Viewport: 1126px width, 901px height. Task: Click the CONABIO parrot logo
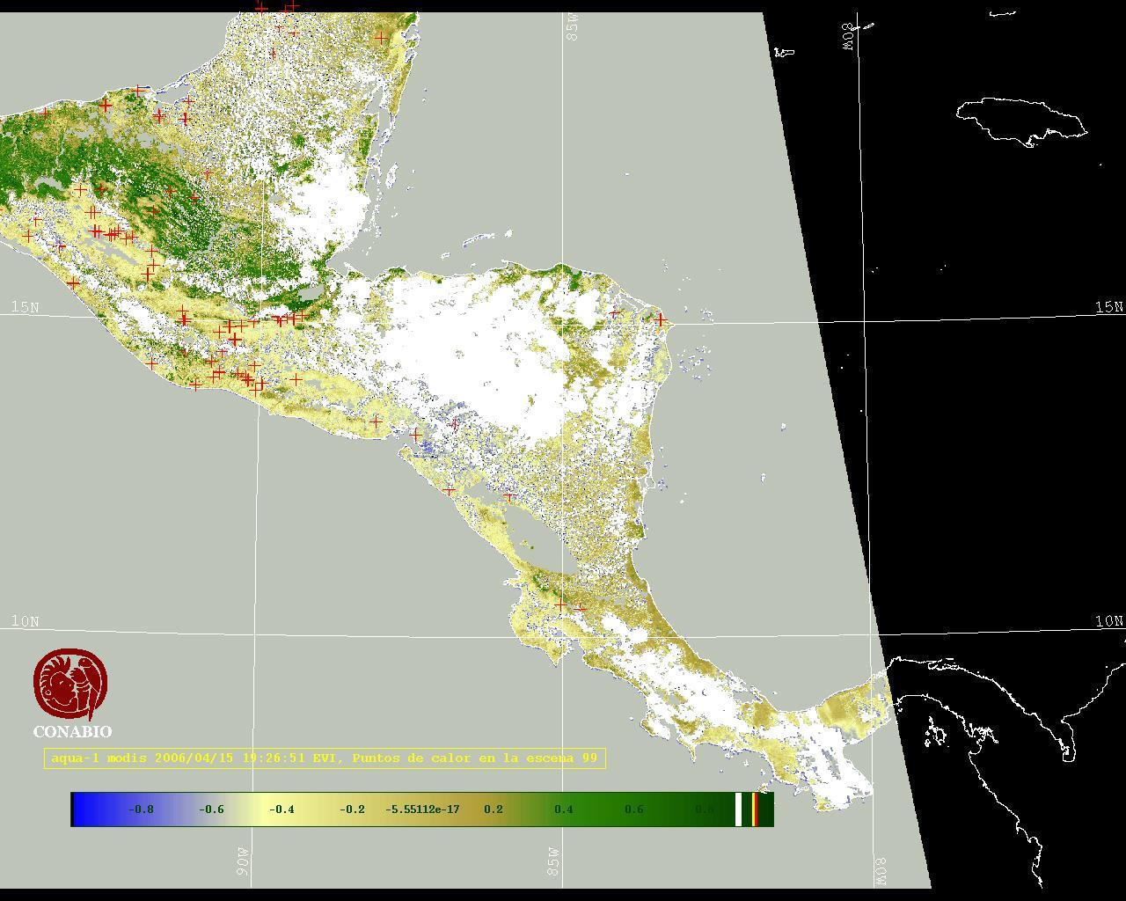pos(70,684)
